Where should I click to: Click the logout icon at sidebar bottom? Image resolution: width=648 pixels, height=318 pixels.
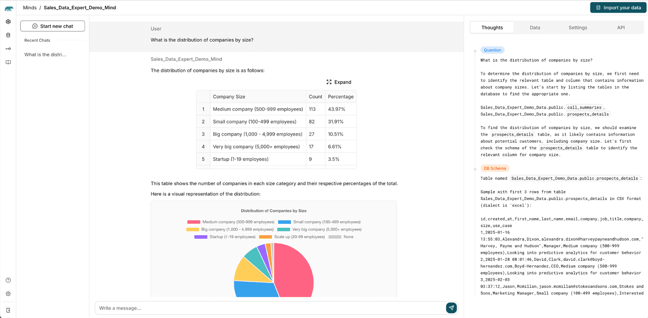pos(8,310)
